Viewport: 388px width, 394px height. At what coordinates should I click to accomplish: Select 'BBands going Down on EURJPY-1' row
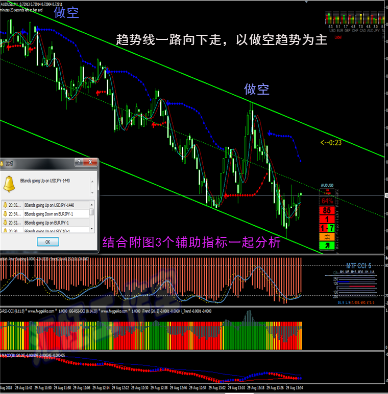45,214
